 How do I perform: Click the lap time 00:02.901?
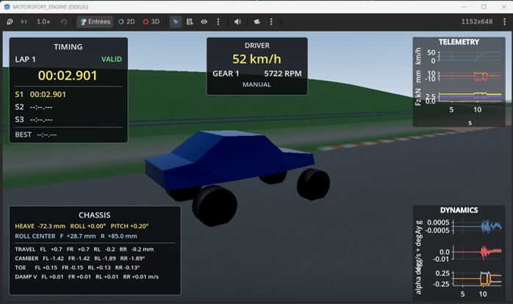68,76
